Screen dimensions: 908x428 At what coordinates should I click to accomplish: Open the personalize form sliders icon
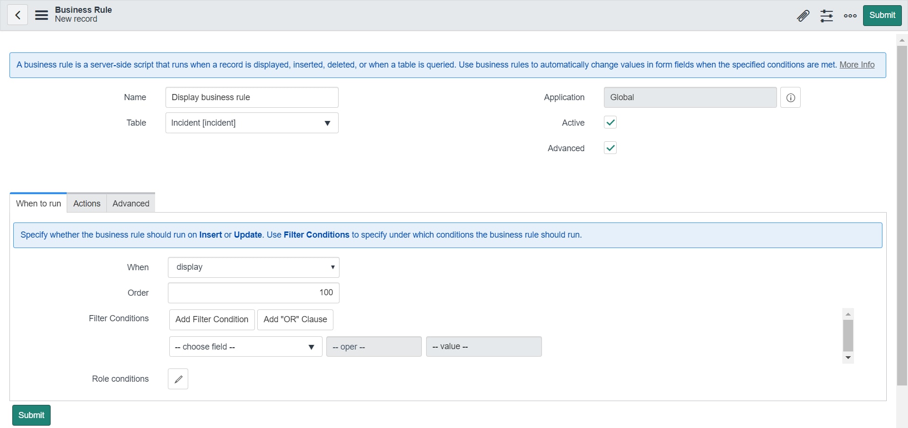point(826,16)
